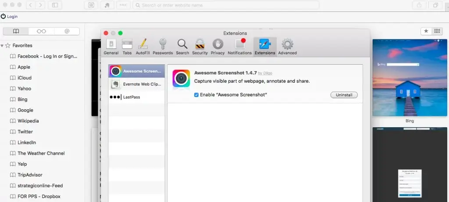The image size is (449, 202).
Task: Open the LinkedIn bookmark
Action: point(23,143)
